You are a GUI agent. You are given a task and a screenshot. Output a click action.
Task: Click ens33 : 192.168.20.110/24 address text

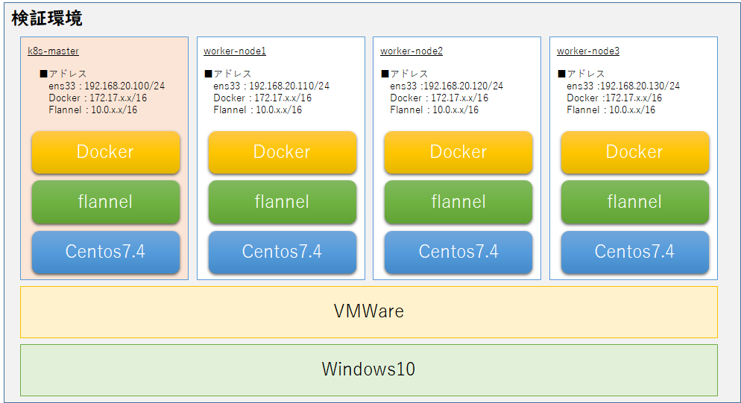(271, 86)
